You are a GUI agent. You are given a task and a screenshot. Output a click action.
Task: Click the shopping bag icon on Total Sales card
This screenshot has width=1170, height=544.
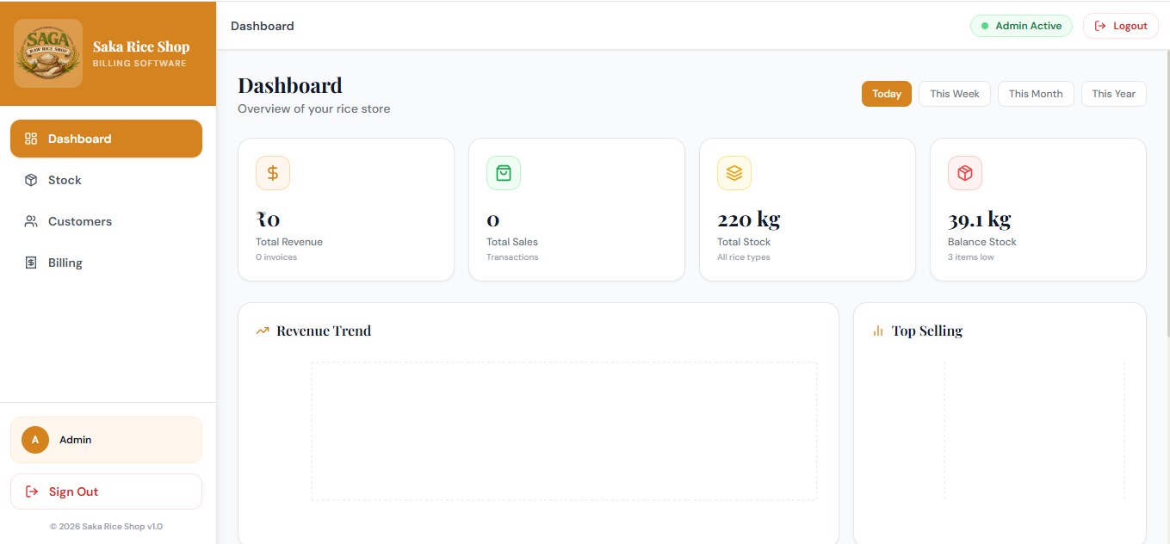point(504,172)
